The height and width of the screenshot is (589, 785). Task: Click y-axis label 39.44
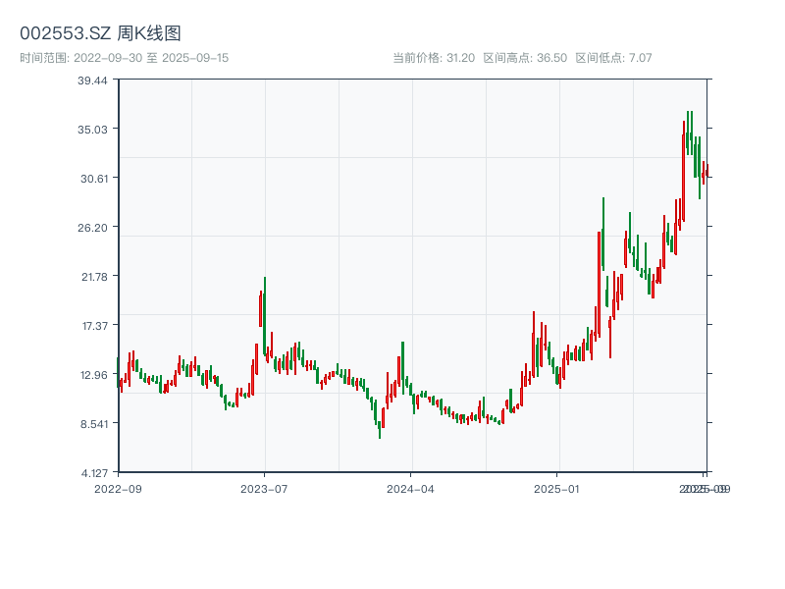[92, 80]
